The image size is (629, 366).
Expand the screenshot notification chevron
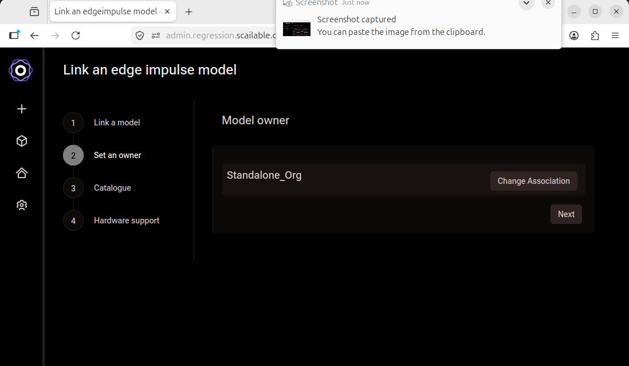[x=526, y=3]
